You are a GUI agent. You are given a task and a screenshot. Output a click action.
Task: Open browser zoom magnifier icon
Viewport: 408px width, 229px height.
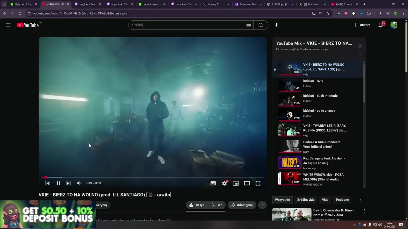coord(321,13)
